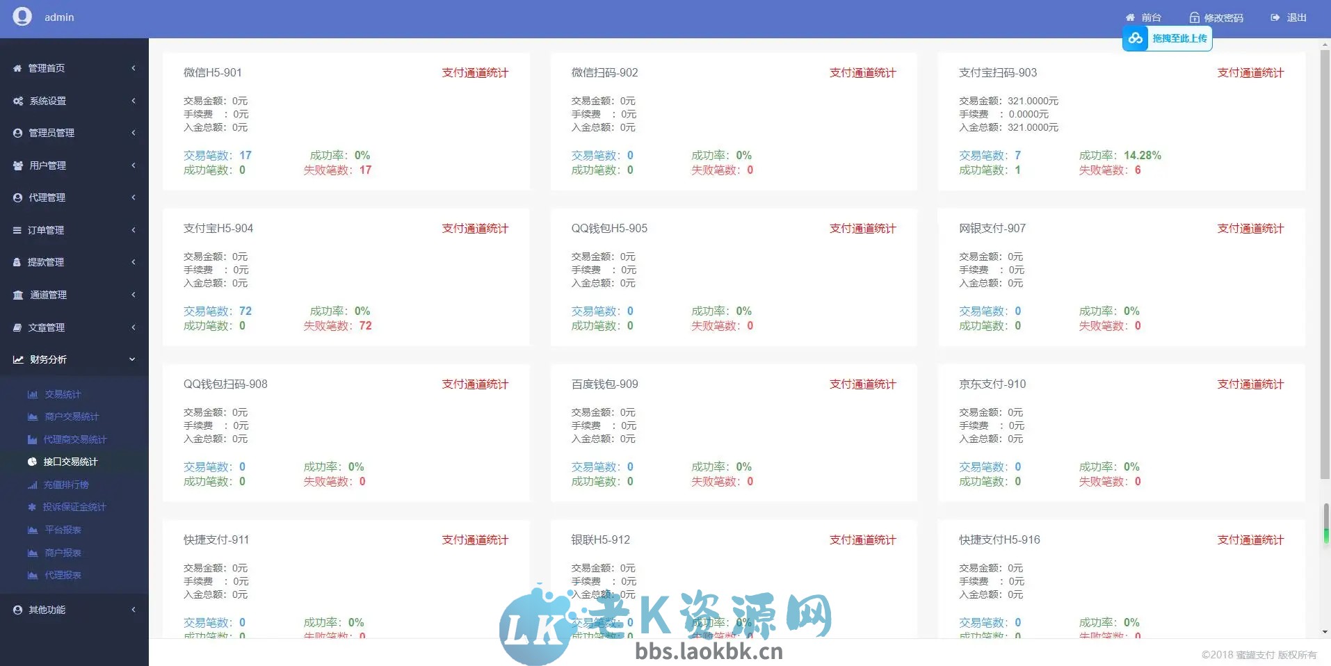The image size is (1331, 666).
Task: Expand the 其他功能 section
Action: coord(133,610)
